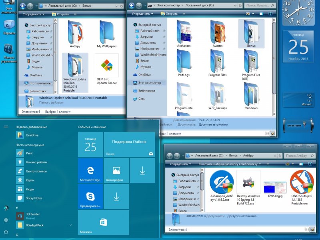Open Упорядочить dropdown in AntiSpy window
This screenshot has height=240, width=320.
point(180,164)
